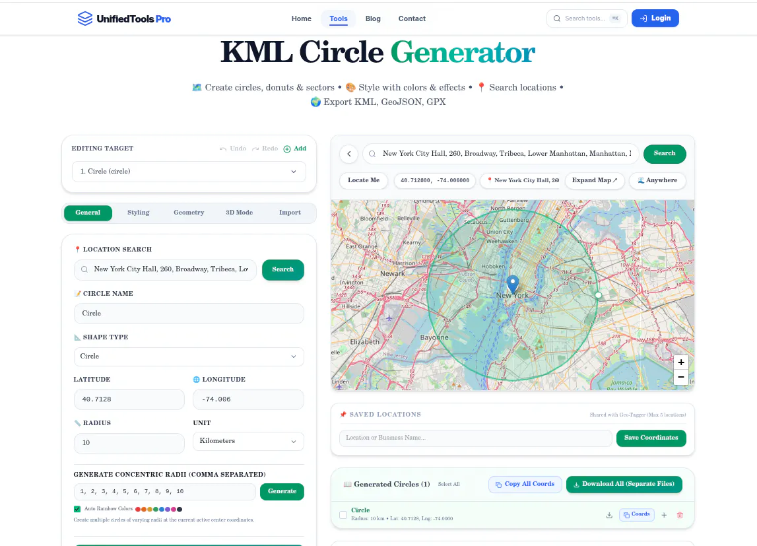Click the Save Coordinates button

tap(651, 438)
